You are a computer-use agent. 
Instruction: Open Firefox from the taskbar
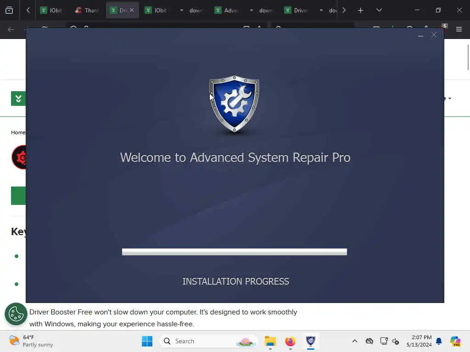[x=290, y=341]
